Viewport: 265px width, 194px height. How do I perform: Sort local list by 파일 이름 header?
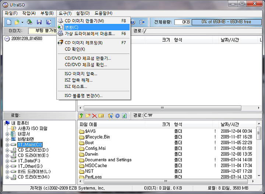(112, 125)
